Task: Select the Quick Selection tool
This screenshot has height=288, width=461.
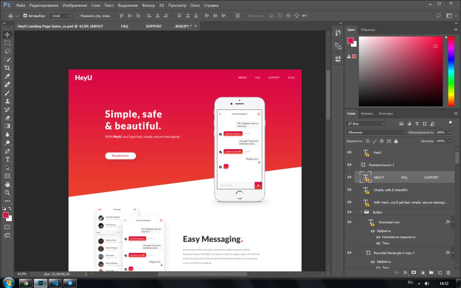Action: 7,59
